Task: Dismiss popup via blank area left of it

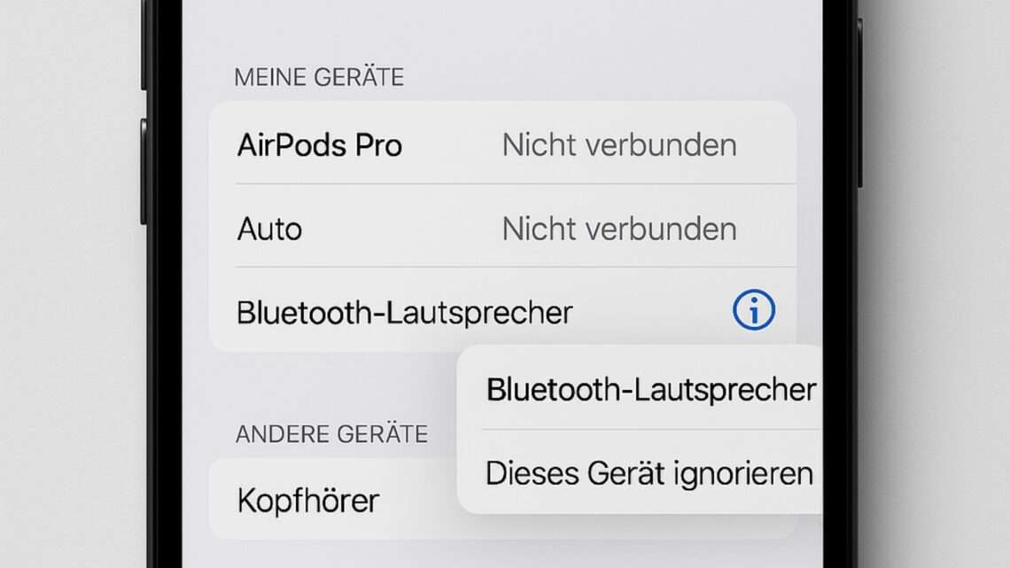Action: 322,386
